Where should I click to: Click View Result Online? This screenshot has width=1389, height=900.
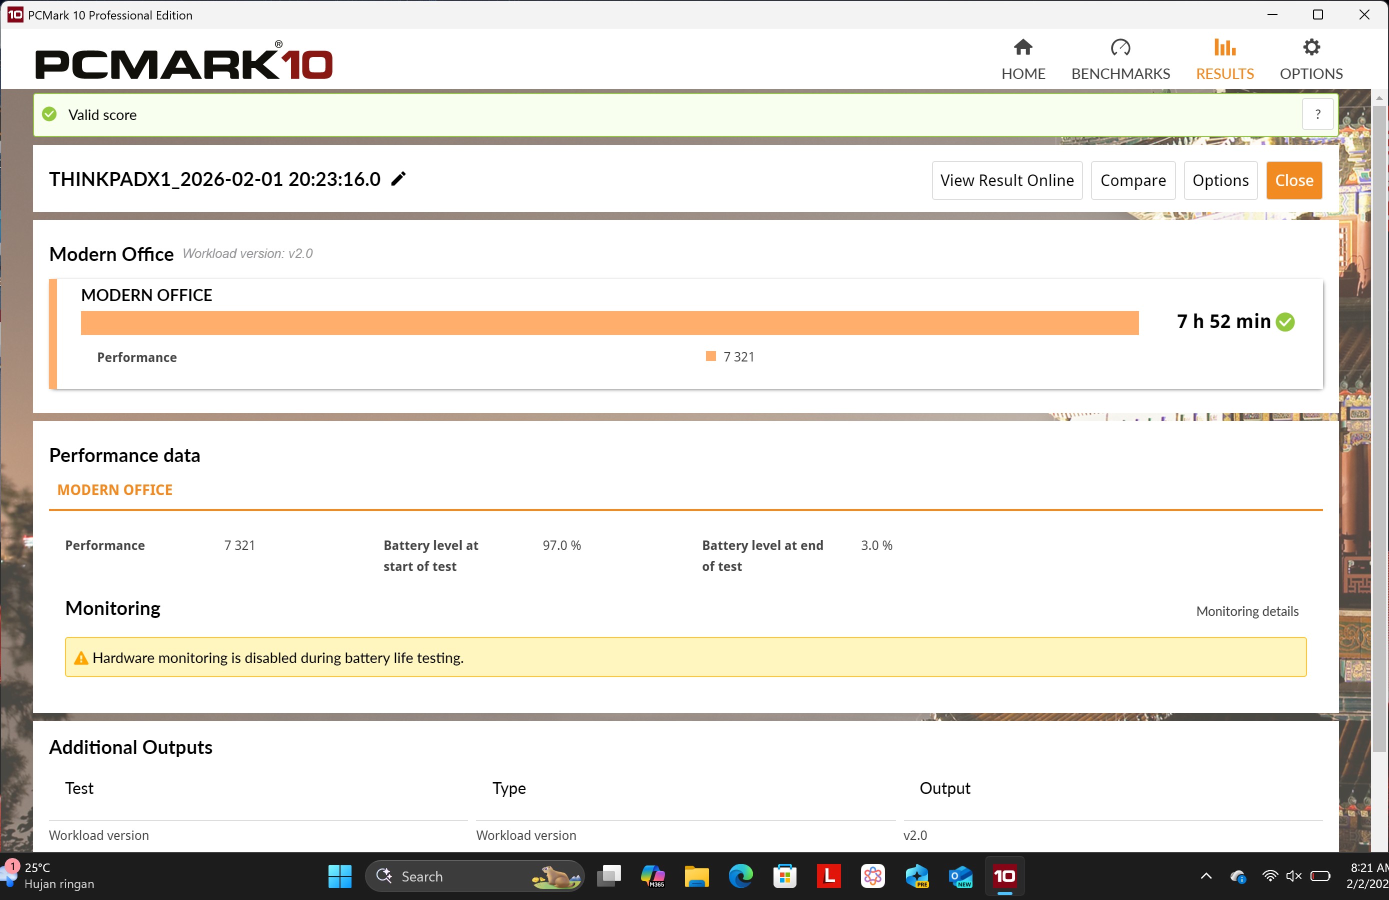1006,180
